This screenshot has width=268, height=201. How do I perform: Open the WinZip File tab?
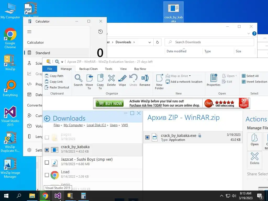click(x=50, y=69)
